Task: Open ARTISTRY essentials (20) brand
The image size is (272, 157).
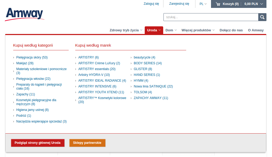Action: (97, 69)
